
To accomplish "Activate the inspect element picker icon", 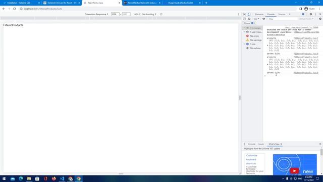I will [244, 14].
